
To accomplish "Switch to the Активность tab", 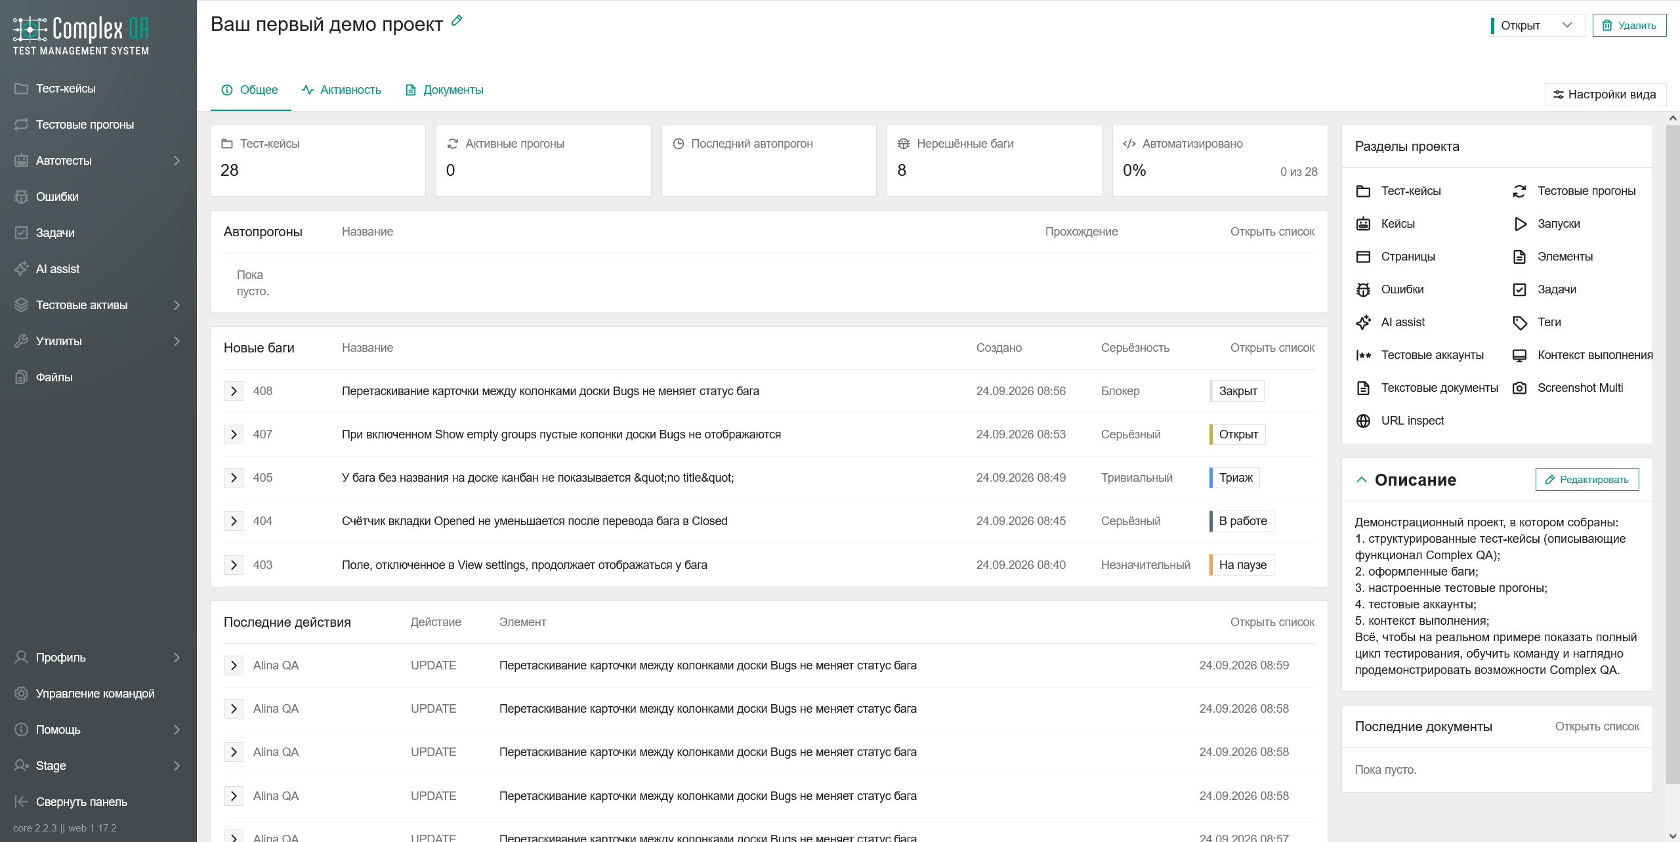I will pos(341,90).
